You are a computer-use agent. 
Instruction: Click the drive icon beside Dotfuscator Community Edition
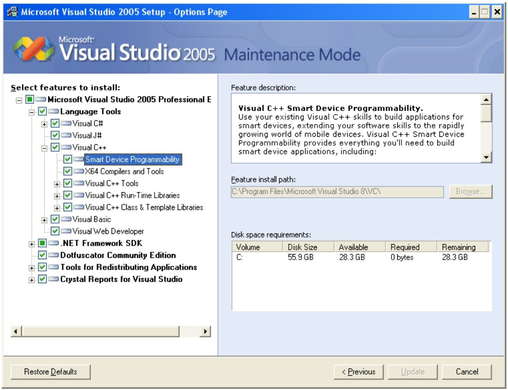(53, 255)
